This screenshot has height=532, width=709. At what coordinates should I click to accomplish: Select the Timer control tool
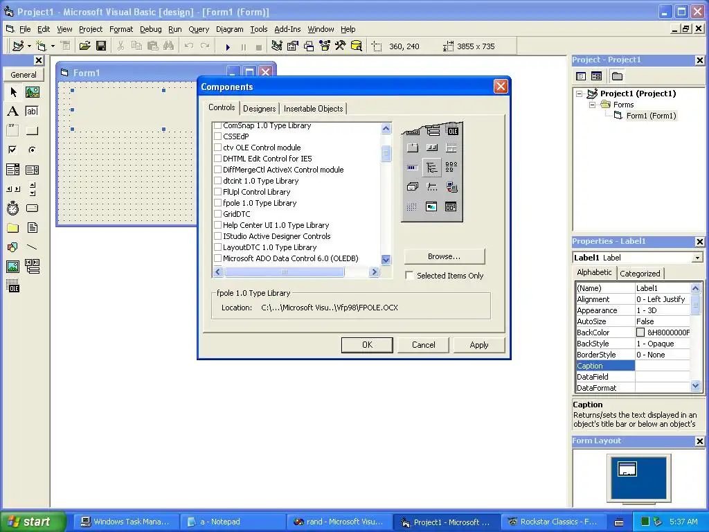pyautogui.click(x=12, y=208)
